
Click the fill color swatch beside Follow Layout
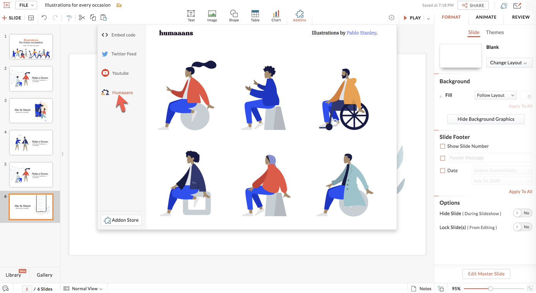click(527, 95)
